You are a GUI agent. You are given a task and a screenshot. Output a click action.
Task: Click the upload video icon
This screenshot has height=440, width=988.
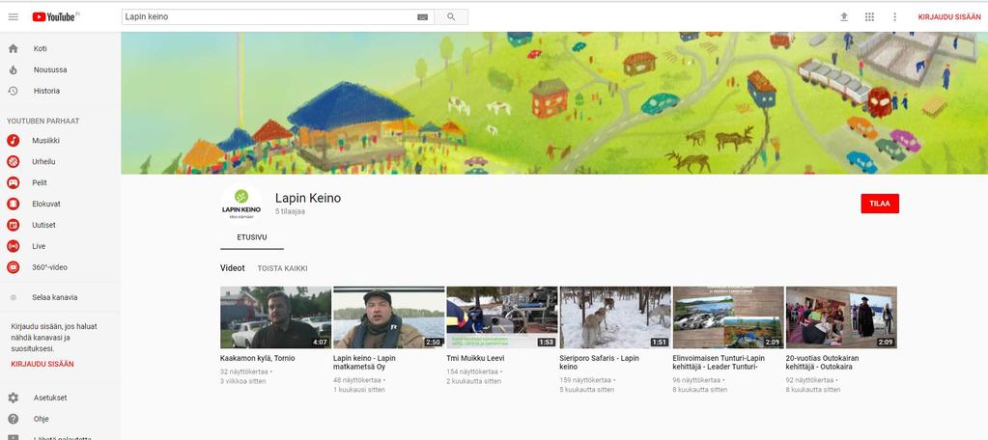pos(844,17)
